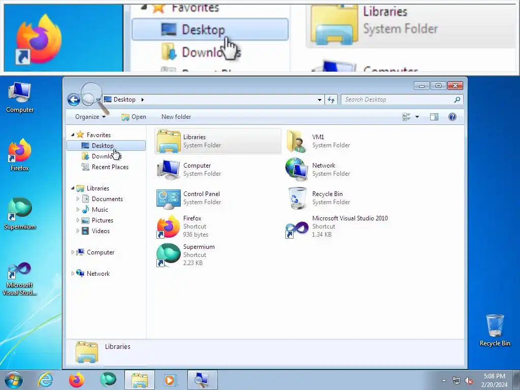Launch Firefox from the taskbar
The width and height of the screenshot is (520, 390).
point(77,380)
